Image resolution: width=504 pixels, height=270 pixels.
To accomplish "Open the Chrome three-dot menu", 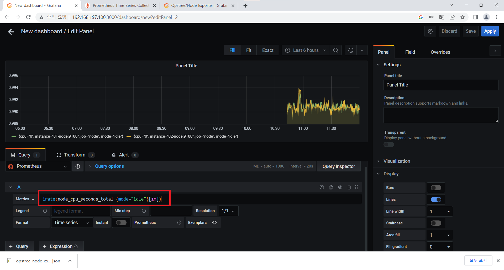I will coord(497,17).
